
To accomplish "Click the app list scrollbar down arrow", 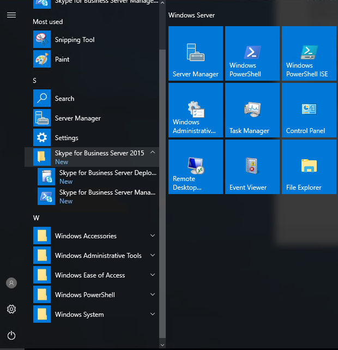I will (162, 345).
